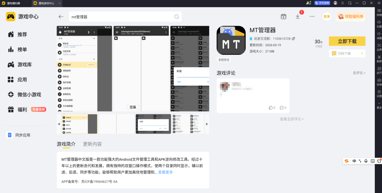Expand description via 查看更多
This screenshot has height=193, width=382.
click(166, 172)
